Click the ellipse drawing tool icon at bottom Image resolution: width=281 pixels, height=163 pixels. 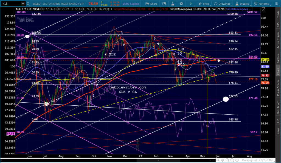pos(237,160)
